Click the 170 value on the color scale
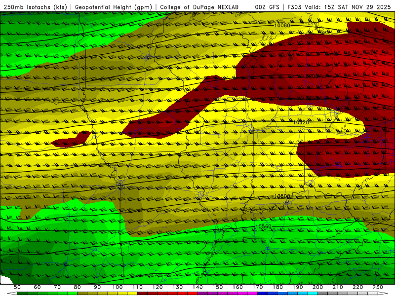The height and width of the screenshot is (296, 395). point(257,287)
